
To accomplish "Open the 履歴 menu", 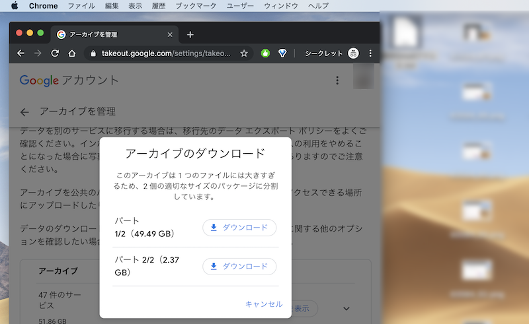I will pos(159,5).
